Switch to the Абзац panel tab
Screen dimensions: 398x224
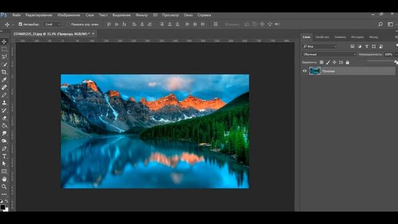tap(373, 37)
